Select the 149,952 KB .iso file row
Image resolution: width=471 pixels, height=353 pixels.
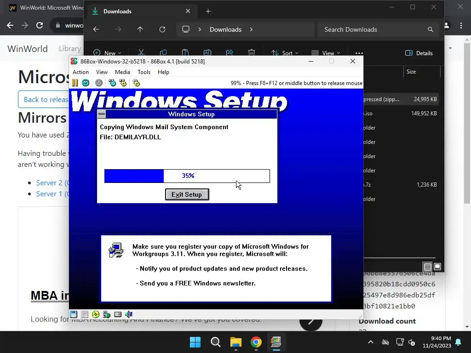(401, 114)
